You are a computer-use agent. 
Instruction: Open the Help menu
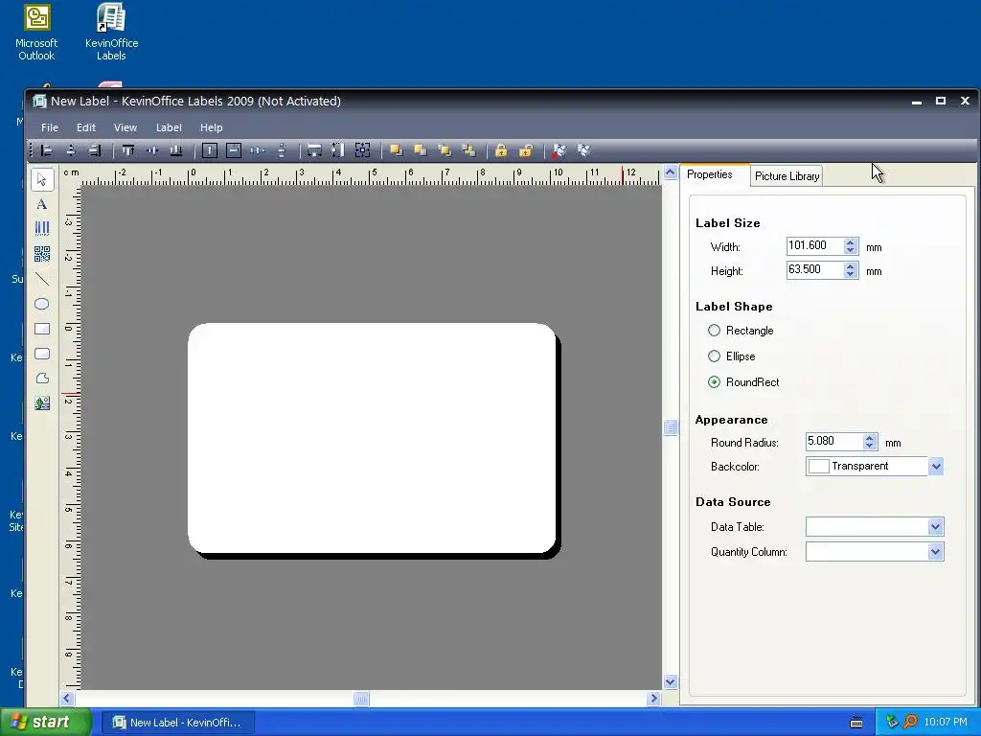[211, 127]
